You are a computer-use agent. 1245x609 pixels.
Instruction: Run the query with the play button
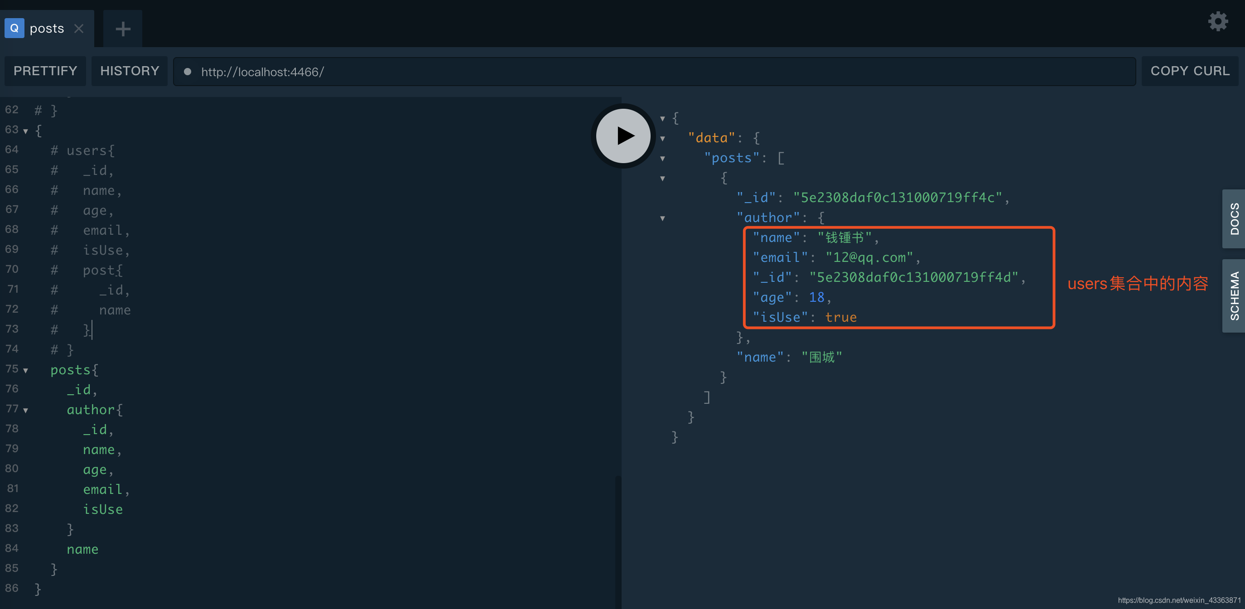pyautogui.click(x=623, y=136)
